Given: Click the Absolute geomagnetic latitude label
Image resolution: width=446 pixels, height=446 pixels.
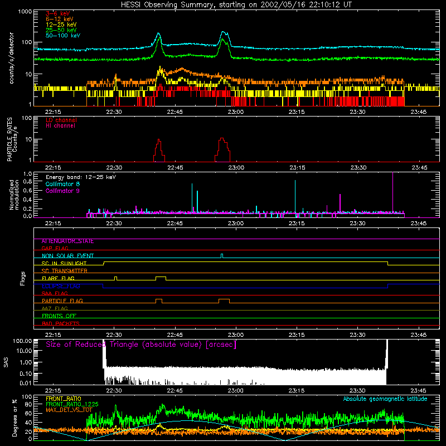Looking at the screenshot, I should (x=385, y=399).
